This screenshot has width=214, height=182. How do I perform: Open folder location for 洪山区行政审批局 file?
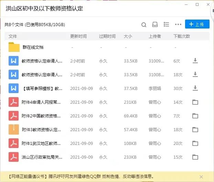point(195,157)
